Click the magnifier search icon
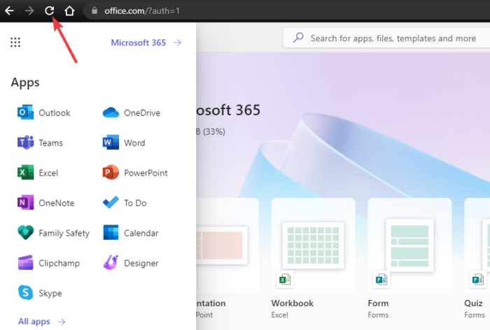This screenshot has width=490, height=330. coord(298,38)
